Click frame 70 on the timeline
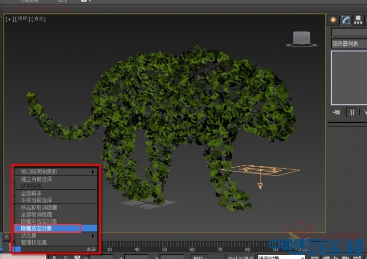Viewport: 367px width, 259px height. click(x=220, y=250)
